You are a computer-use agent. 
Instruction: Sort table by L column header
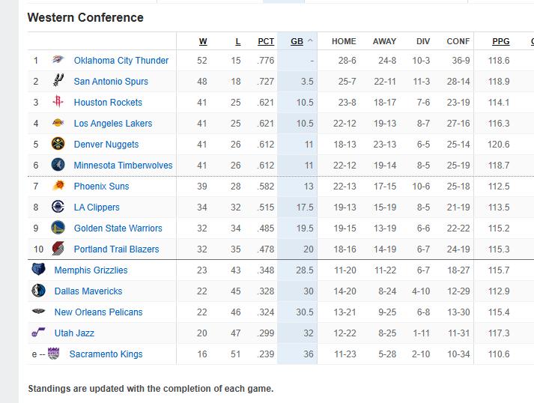238,42
